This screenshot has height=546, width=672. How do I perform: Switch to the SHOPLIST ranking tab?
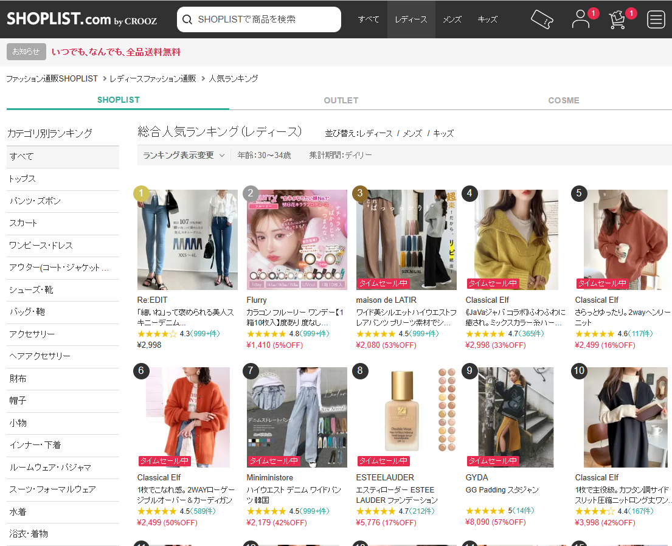point(119,100)
